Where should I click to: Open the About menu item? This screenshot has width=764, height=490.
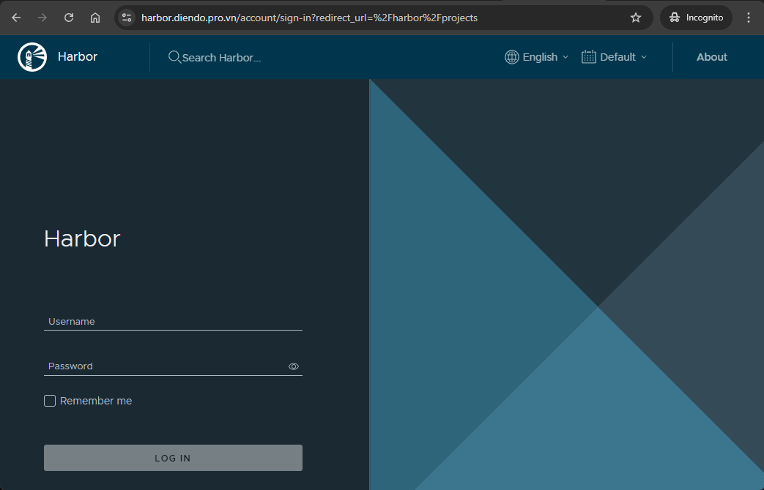(x=711, y=57)
